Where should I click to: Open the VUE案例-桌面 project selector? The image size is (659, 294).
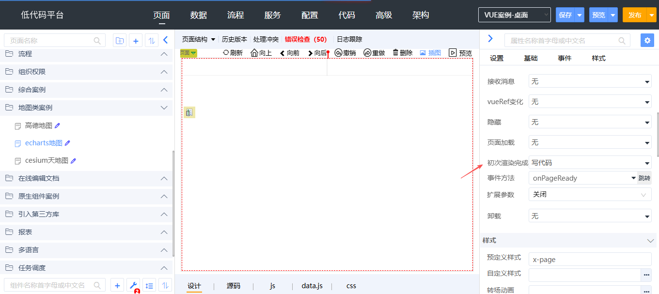(514, 15)
